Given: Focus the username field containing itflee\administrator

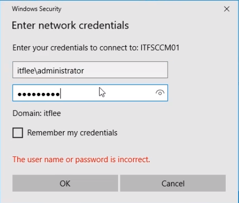Looking at the screenshot, I should (90, 70).
